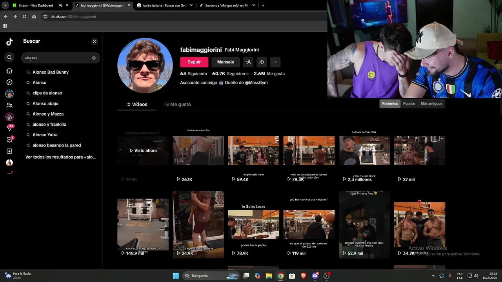The width and height of the screenshot is (502, 282).
Task: Open the video with 26.1K views
Action: [x=198, y=150]
